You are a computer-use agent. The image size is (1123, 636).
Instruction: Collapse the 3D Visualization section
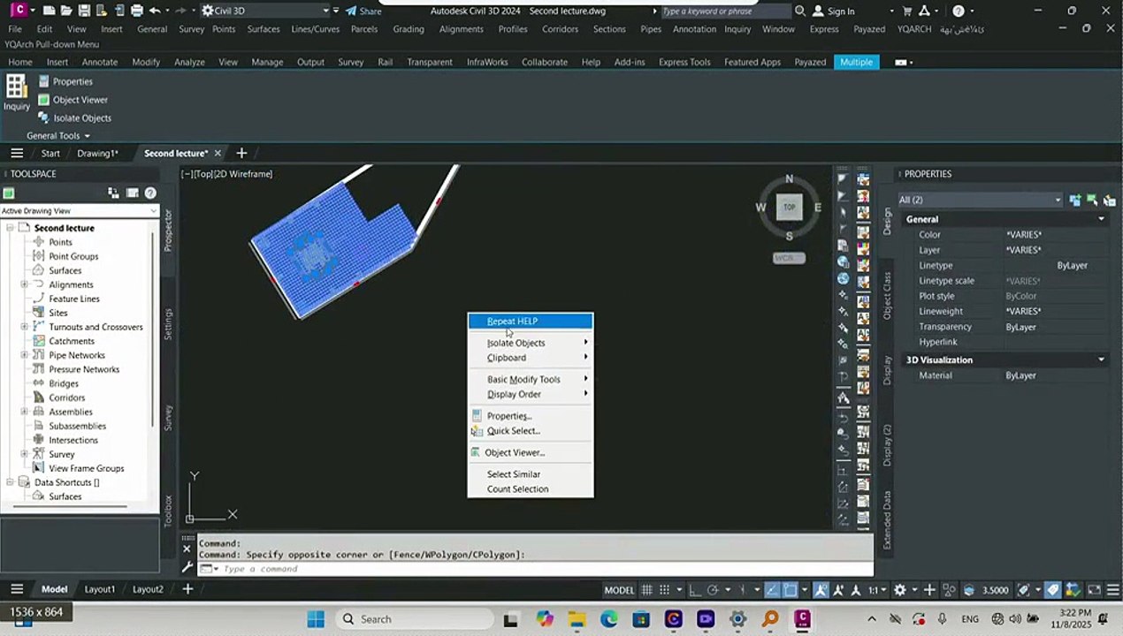[1101, 360]
